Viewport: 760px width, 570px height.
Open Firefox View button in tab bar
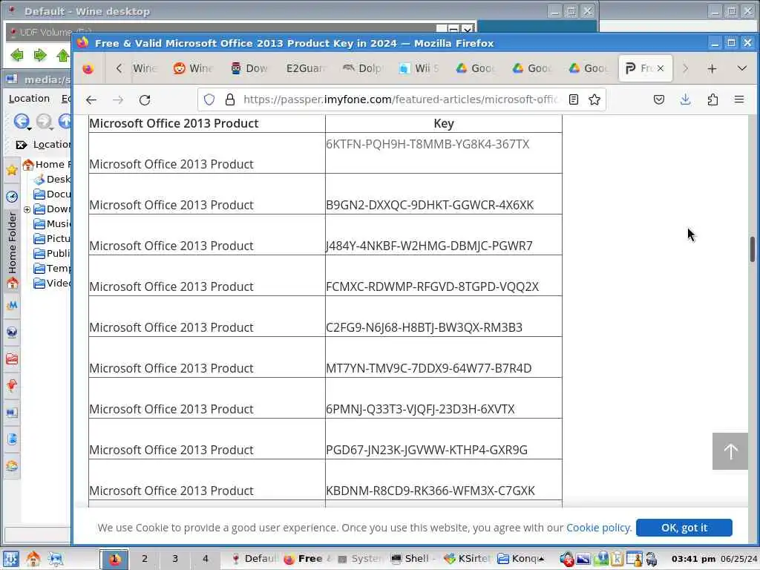(88, 69)
